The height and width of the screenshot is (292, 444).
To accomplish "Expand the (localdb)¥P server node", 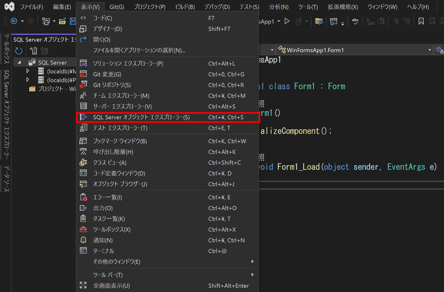I will (x=28, y=80).
